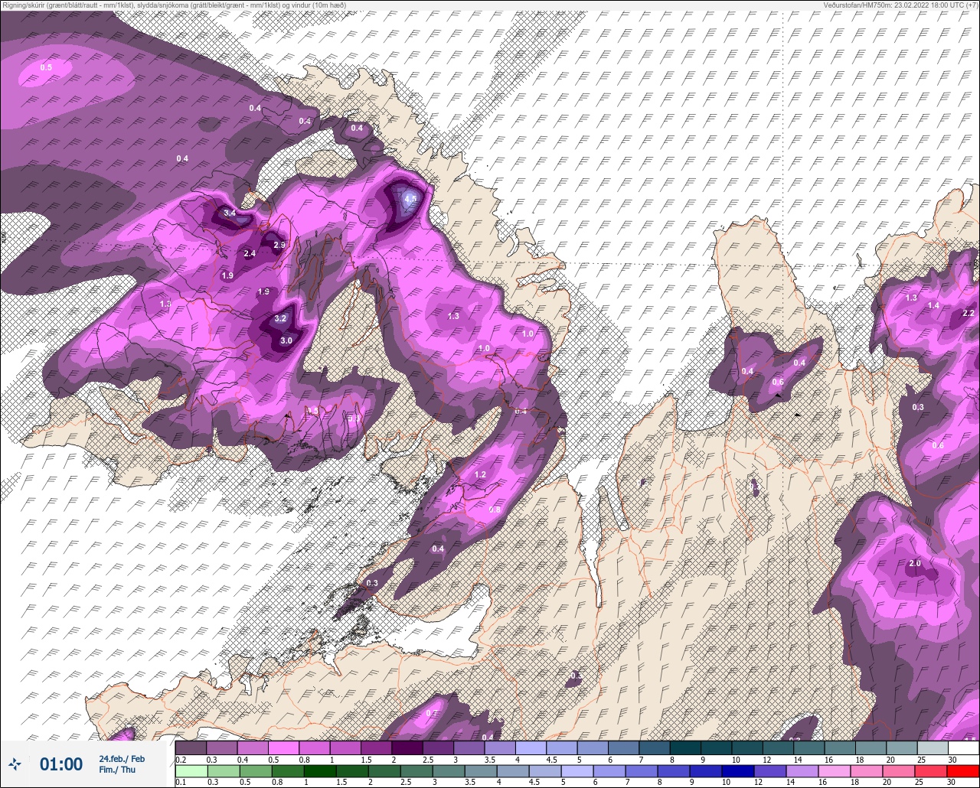The width and height of the screenshot is (980, 788).
Task: Select the 3.2 value label on the map
Action: tap(280, 318)
